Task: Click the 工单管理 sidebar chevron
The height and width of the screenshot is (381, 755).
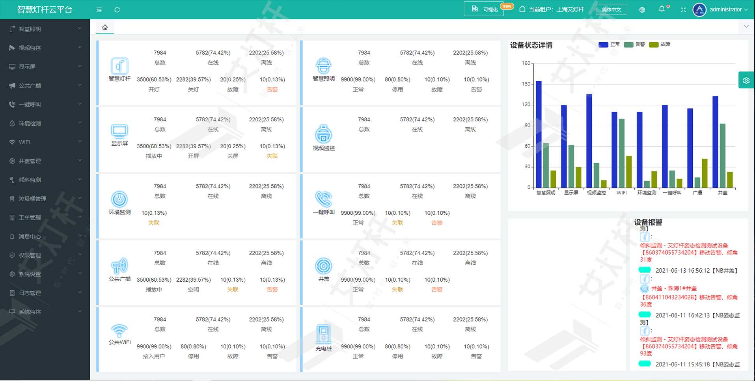Action: click(80, 217)
